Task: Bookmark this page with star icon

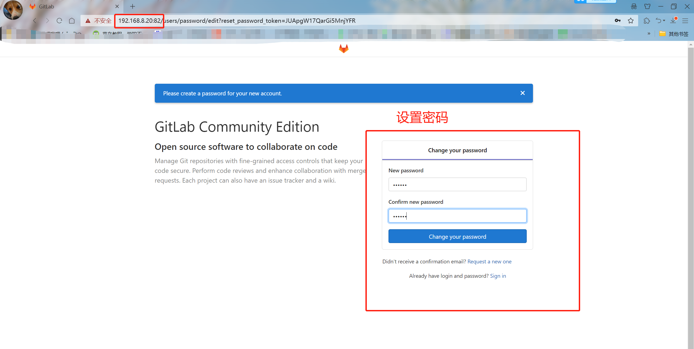Action: tap(631, 21)
